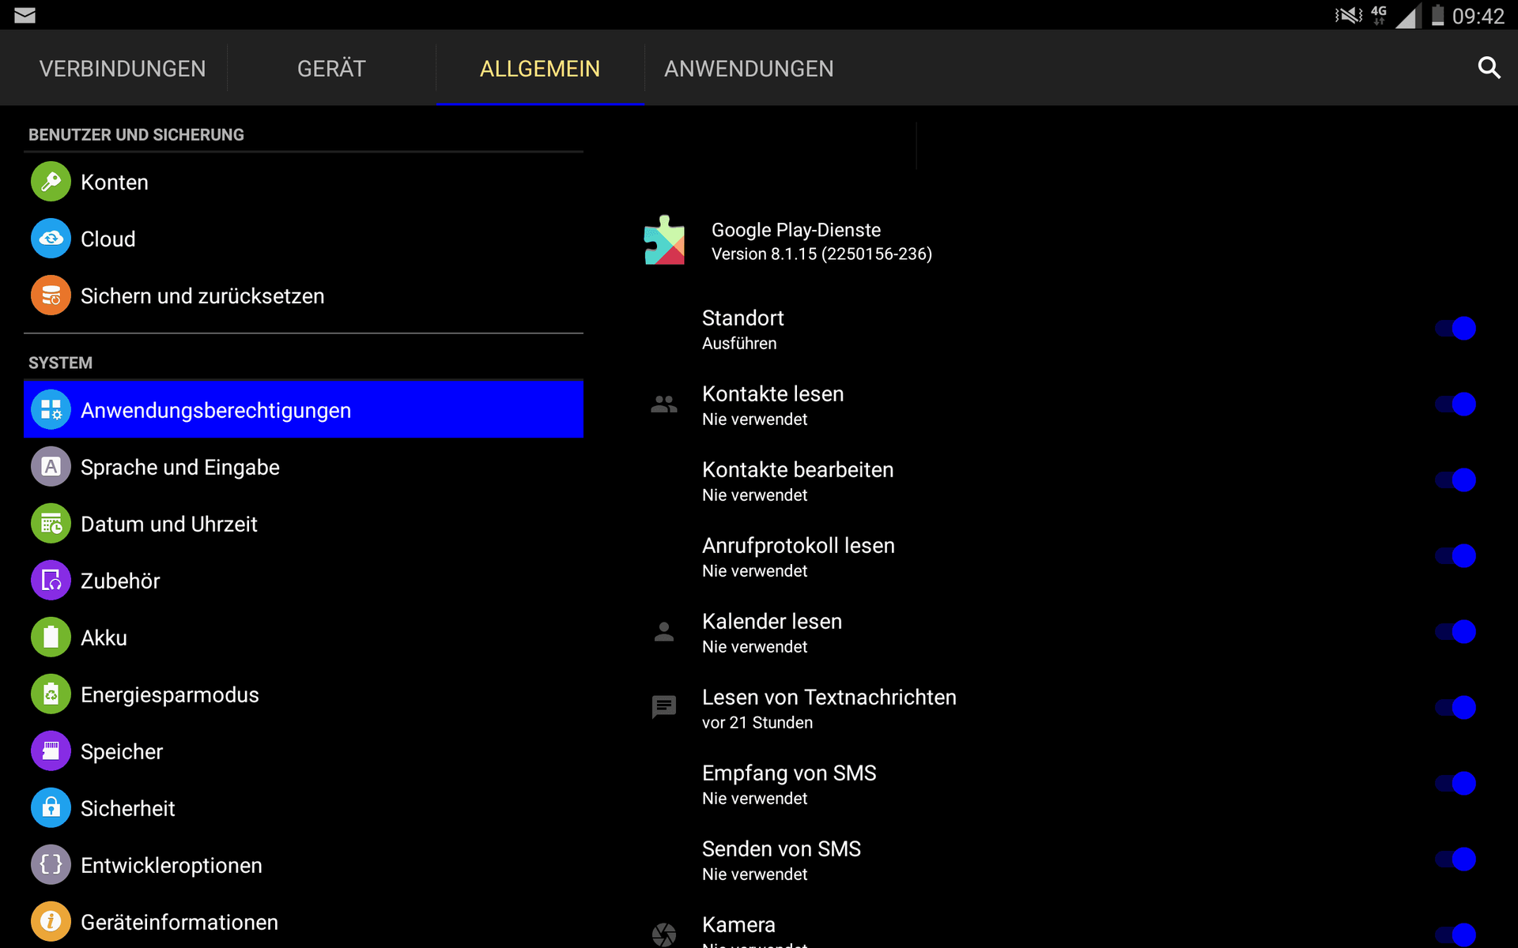The height and width of the screenshot is (948, 1518).
Task: Toggle Lesen von Textnachrichten permission
Action: (1456, 708)
